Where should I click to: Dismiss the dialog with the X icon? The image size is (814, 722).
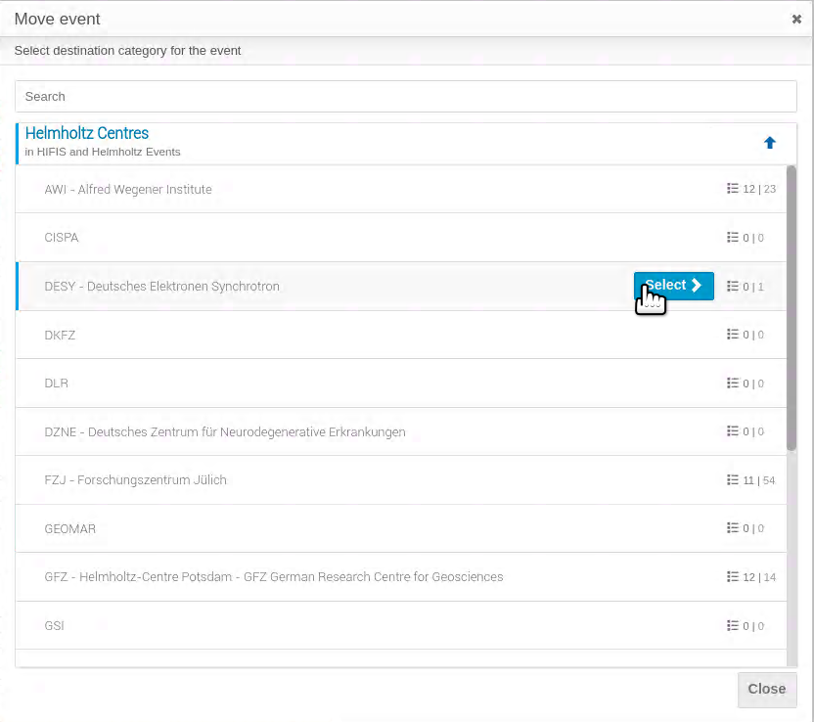point(795,20)
